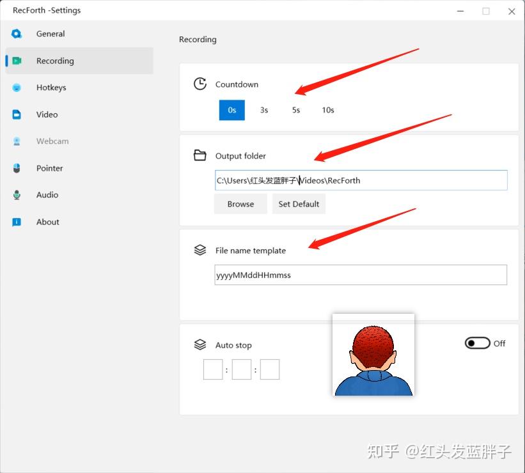Click the Auto stop seconds box
This screenshot has height=473, width=525.
click(x=270, y=369)
